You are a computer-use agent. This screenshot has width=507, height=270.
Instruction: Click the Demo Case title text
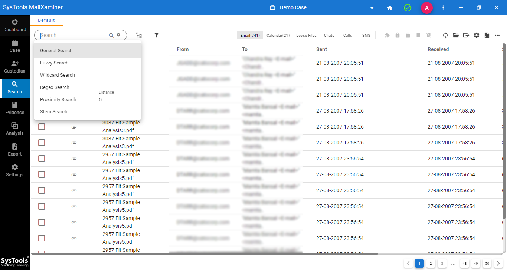[x=293, y=7]
